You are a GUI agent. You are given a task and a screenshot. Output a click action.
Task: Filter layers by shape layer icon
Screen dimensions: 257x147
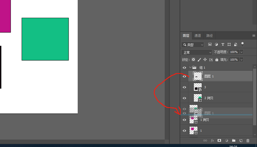coord(229,44)
